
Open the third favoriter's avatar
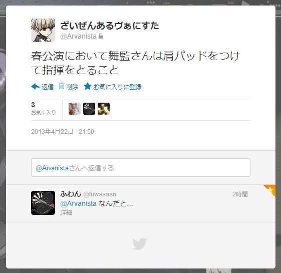pos(104,109)
